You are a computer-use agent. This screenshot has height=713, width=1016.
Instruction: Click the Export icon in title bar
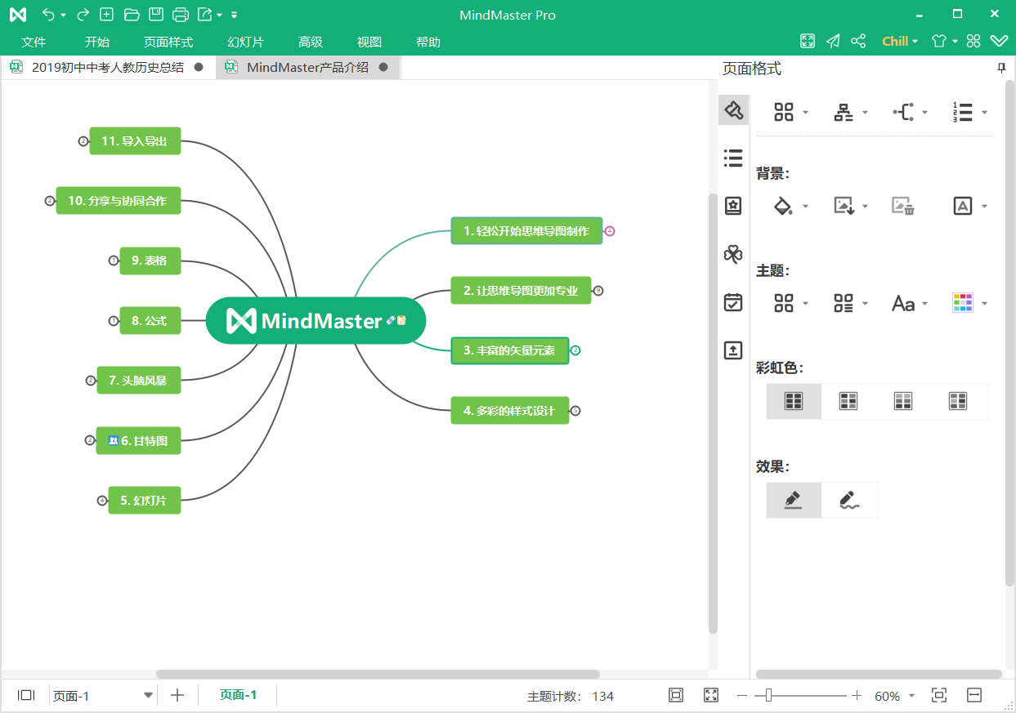(205, 15)
